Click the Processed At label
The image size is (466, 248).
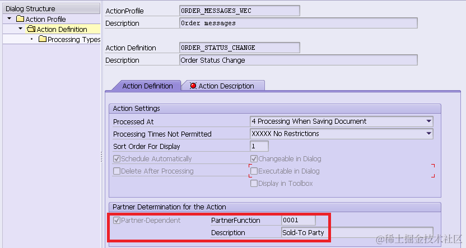pos(133,122)
